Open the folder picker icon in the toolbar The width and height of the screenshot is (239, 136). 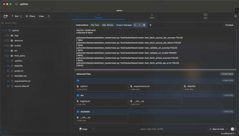coord(5,16)
